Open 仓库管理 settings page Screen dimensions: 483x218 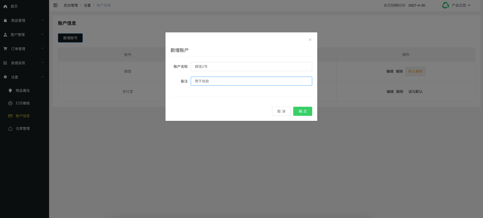23,128
